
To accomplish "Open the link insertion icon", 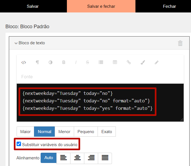I will pyautogui.click(x=129, y=62).
